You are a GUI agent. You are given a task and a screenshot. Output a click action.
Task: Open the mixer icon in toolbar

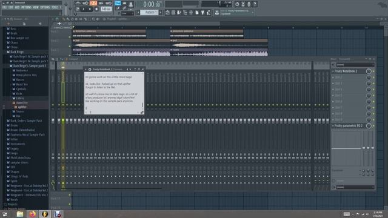(x=191, y=12)
